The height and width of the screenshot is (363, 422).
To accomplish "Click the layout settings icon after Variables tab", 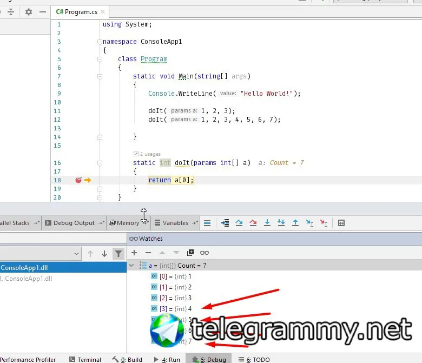I will click(x=207, y=223).
